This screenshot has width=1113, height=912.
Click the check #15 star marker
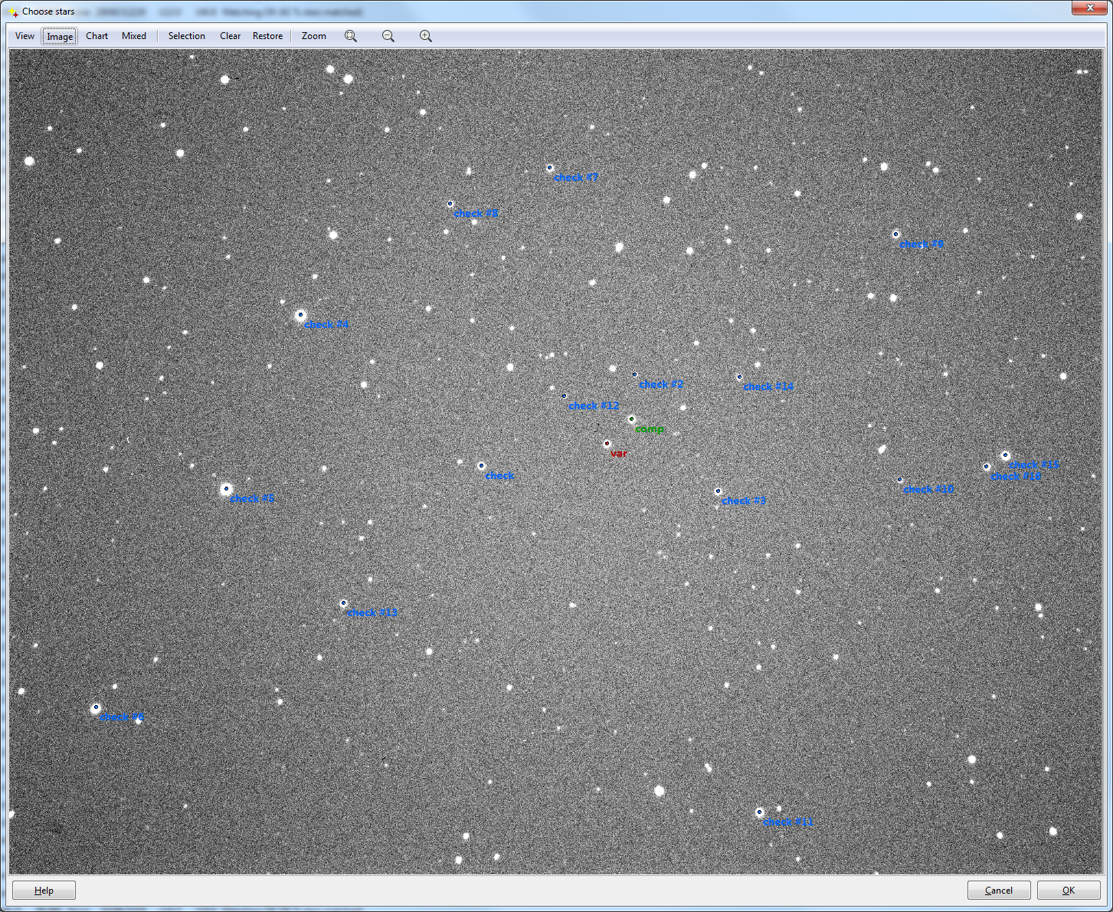(1005, 455)
